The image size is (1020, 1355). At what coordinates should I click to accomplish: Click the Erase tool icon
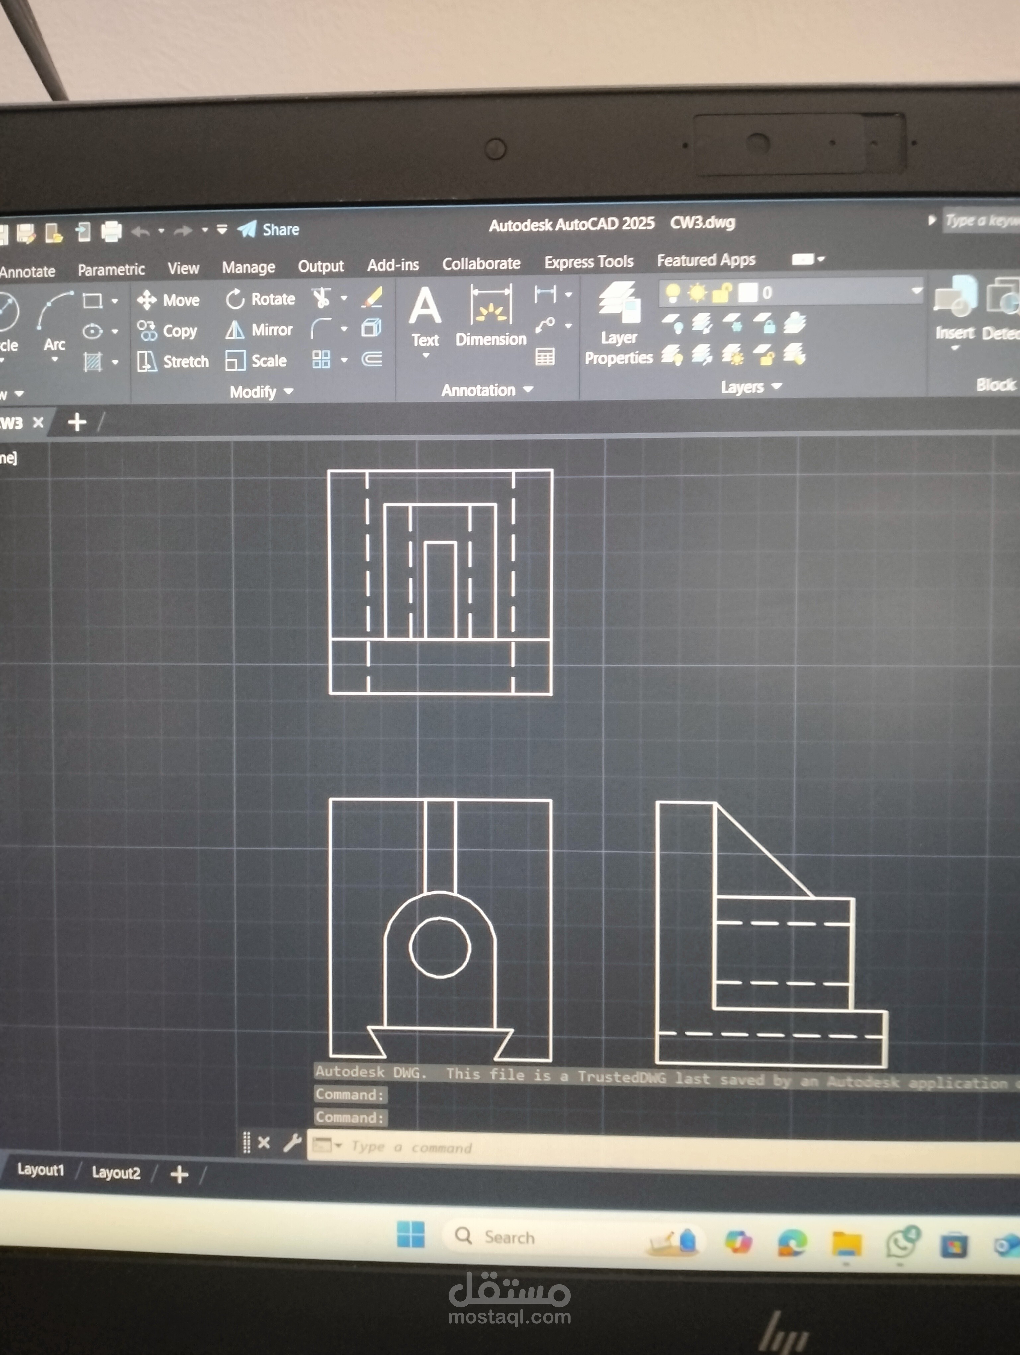[372, 298]
